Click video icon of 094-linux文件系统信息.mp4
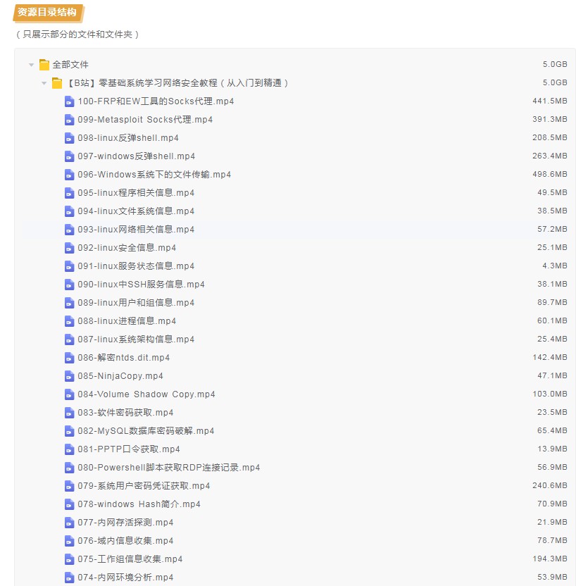 click(x=70, y=211)
